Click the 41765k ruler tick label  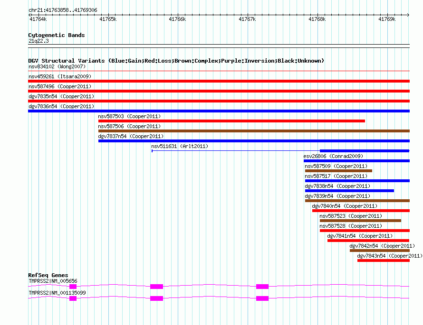tap(108, 19)
